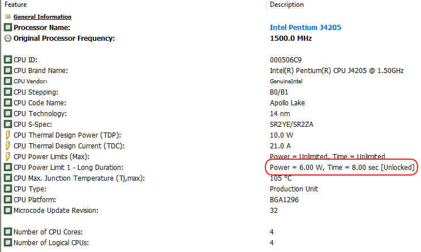Open the General Information heading link
421x252 pixels.
coord(42,16)
